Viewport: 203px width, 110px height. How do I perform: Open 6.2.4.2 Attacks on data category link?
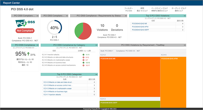tap(58, 82)
